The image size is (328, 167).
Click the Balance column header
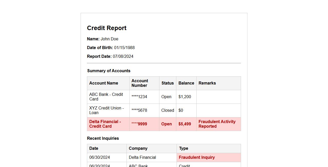click(x=186, y=83)
